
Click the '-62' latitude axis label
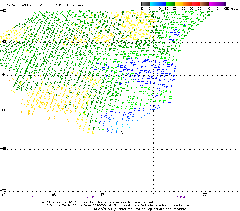[3, 41]
